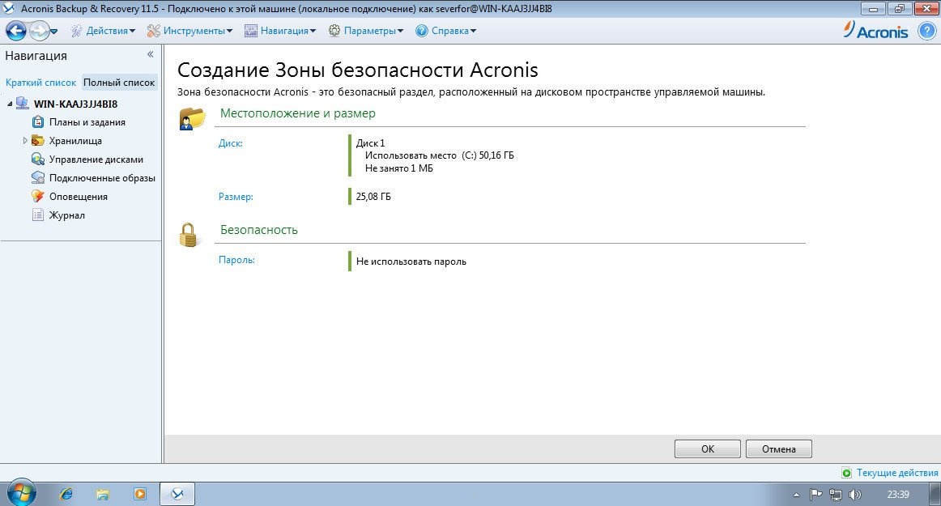Switch to Полный список tab
Image resolution: width=941 pixels, height=506 pixels.
119,83
